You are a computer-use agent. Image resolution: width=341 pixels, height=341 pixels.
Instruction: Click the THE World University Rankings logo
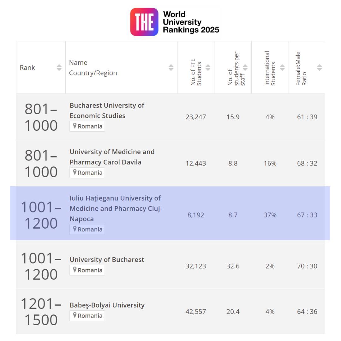click(x=175, y=22)
